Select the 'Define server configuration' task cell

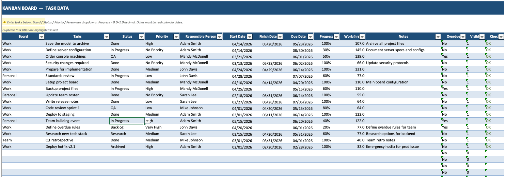77,50
